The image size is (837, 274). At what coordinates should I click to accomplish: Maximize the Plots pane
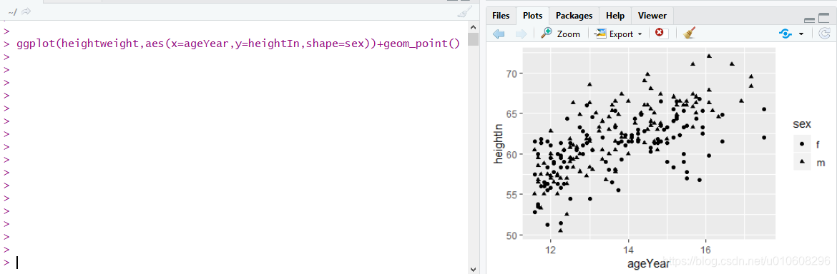(x=823, y=18)
